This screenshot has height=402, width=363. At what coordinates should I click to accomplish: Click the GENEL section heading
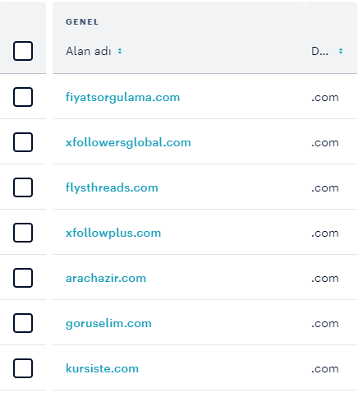pos(82,22)
